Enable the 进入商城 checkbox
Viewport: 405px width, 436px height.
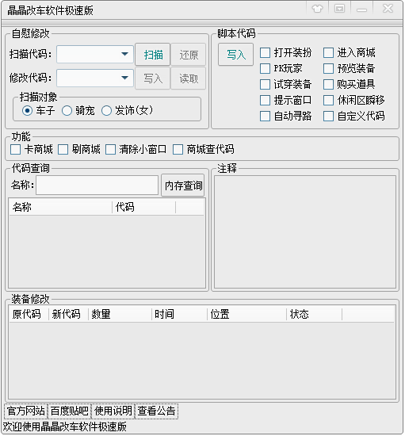(328, 52)
